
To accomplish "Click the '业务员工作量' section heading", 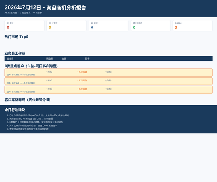I will 15,54.
